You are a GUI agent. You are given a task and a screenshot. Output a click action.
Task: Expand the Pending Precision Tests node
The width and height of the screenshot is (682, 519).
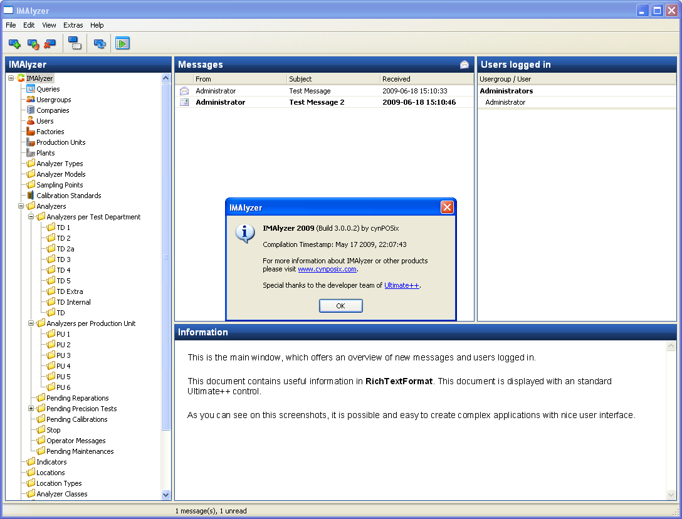coord(31,409)
